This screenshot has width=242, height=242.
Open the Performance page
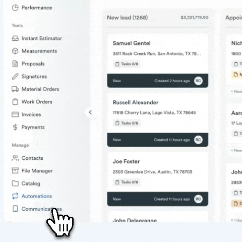coord(37,8)
